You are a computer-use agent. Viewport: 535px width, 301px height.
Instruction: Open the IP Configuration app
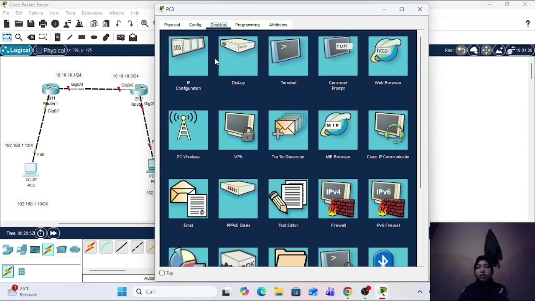188,56
